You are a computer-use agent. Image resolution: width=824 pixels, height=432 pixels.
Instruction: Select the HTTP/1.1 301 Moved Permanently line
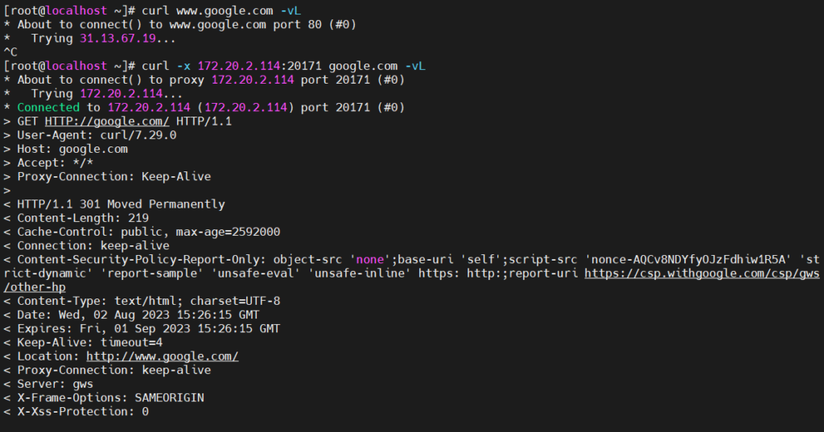tap(121, 204)
